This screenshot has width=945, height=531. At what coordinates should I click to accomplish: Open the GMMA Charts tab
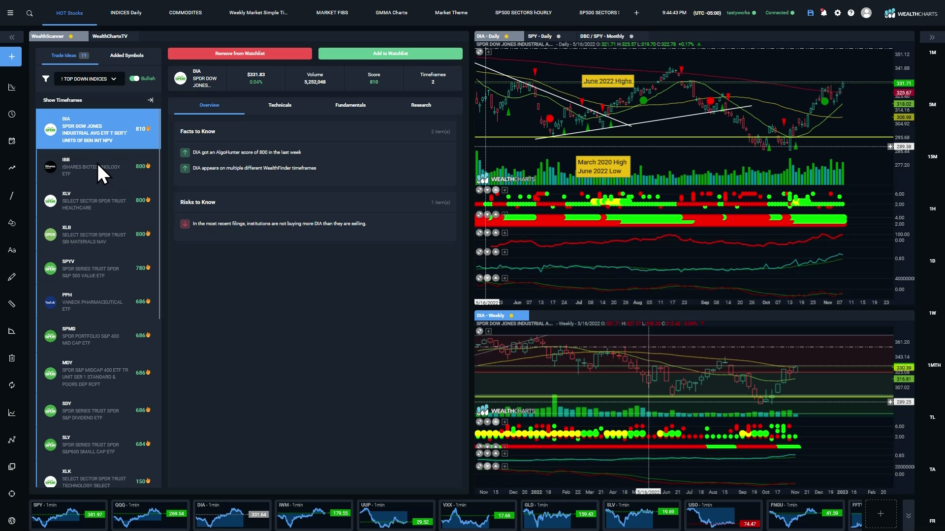click(x=391, y=13)
